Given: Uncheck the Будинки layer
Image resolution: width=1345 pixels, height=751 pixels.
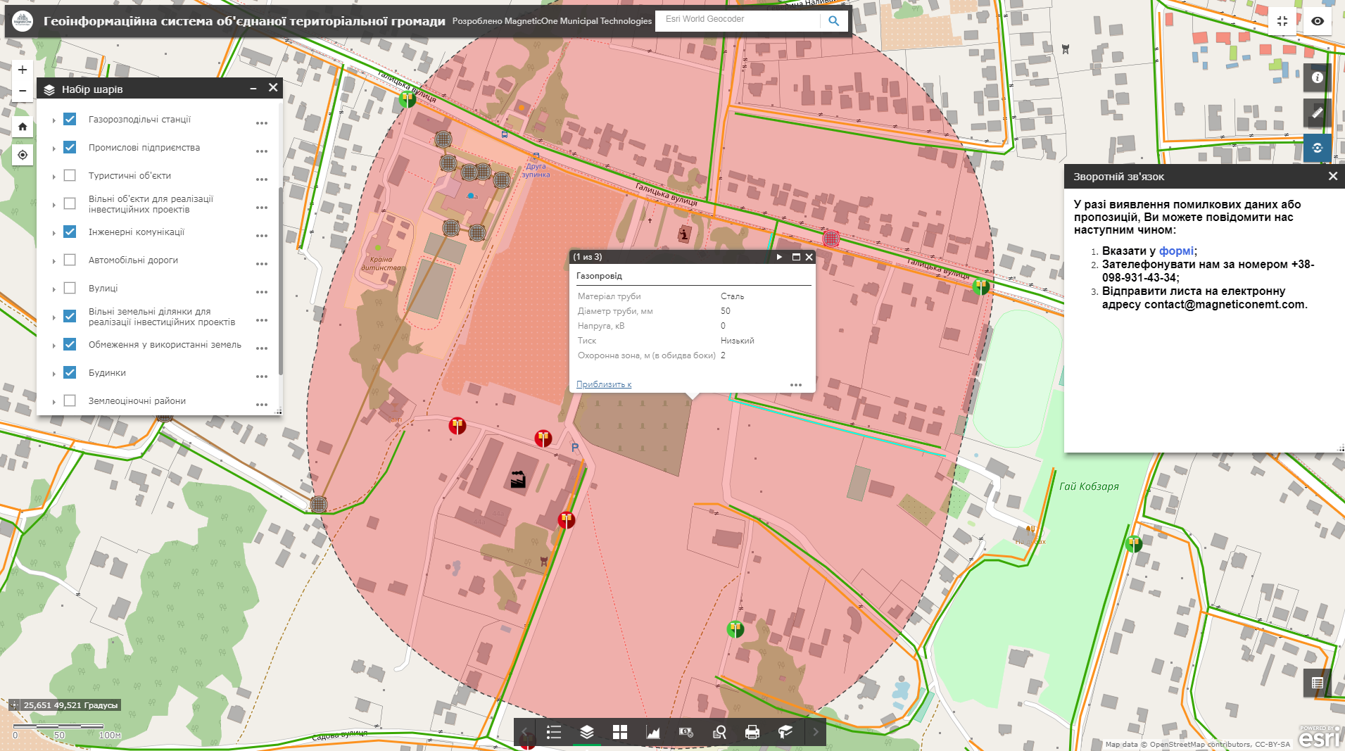Looking at the screenshot, I should [69, 372].
